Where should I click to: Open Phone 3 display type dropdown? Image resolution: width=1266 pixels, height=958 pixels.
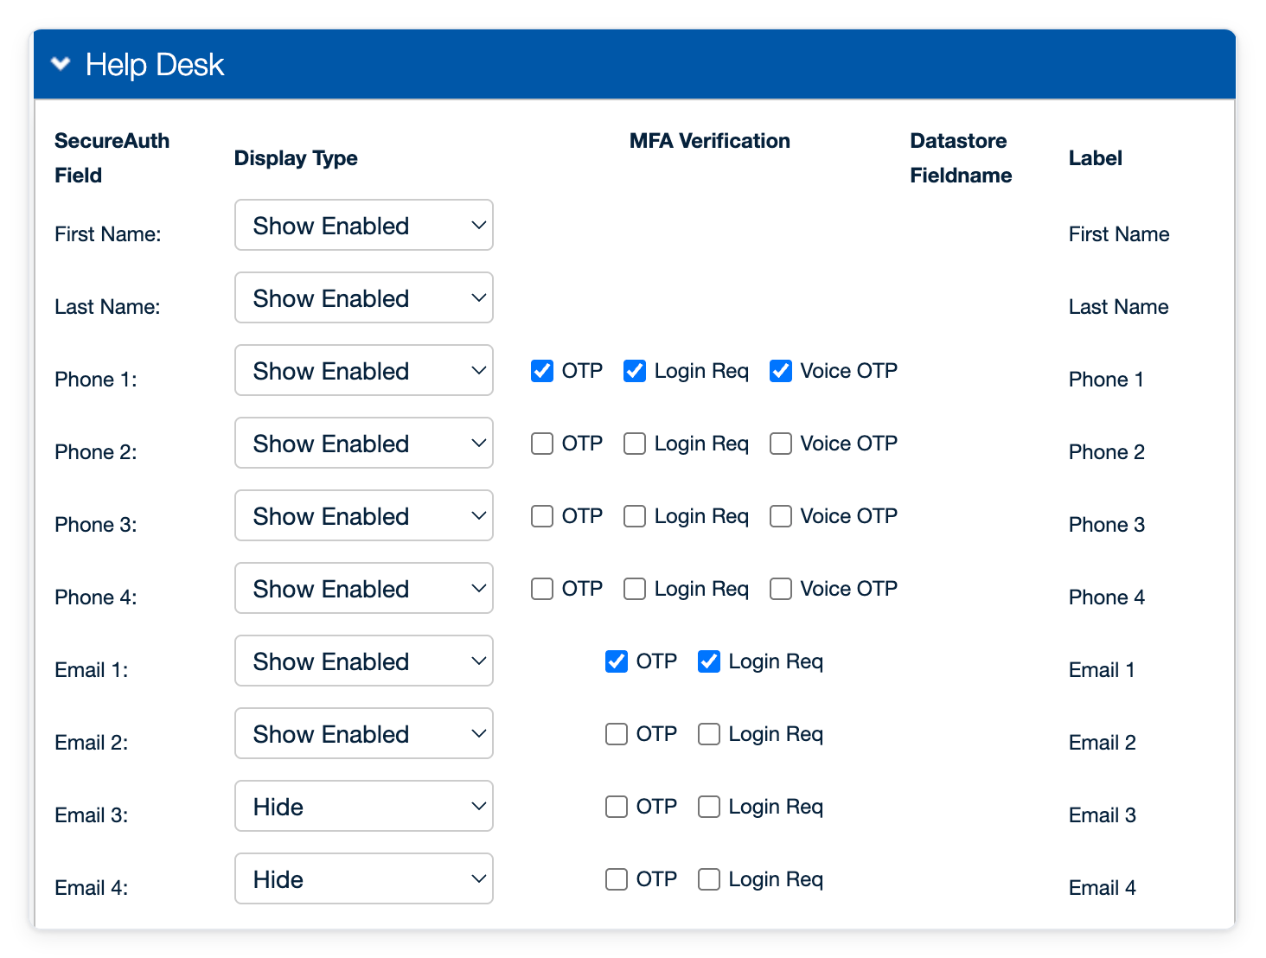coord(364,515)
